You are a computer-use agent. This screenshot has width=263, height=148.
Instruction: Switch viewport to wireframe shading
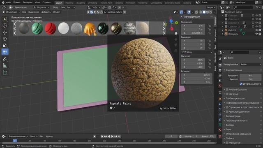click(201, 12)
